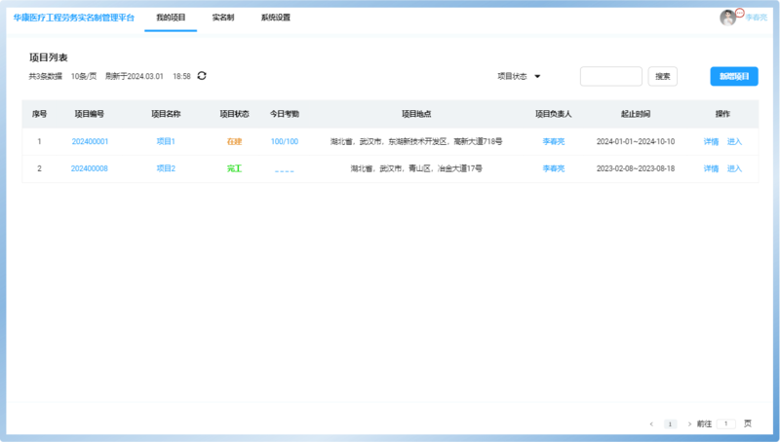Open project number 202400001 link

click(90, 141)
